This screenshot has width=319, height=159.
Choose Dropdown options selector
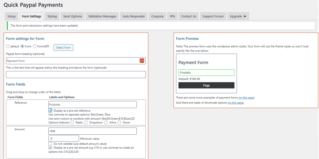[86, 122]
